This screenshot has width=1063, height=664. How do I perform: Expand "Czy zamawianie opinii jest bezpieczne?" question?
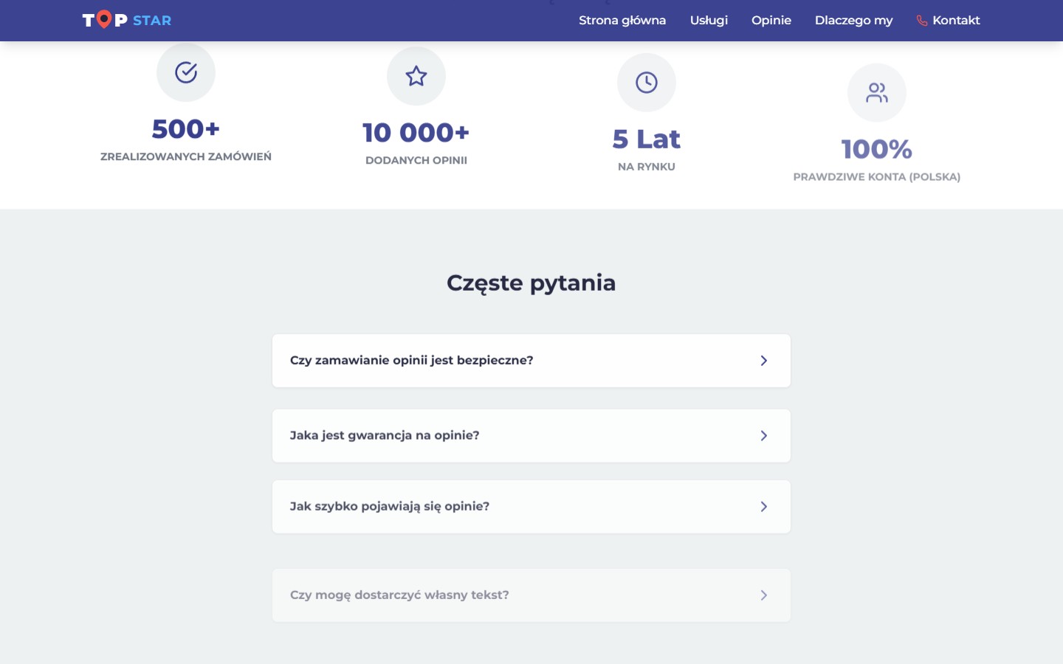pyautogui.click(x=531, y=361)
